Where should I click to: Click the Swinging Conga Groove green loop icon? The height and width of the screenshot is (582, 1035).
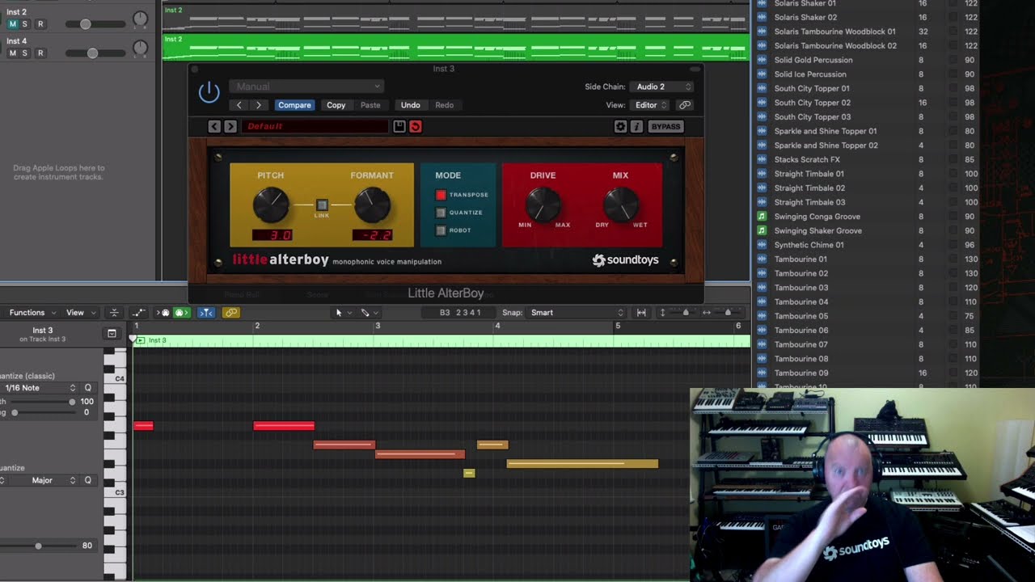pyautogui.click(x=761, y=217)
